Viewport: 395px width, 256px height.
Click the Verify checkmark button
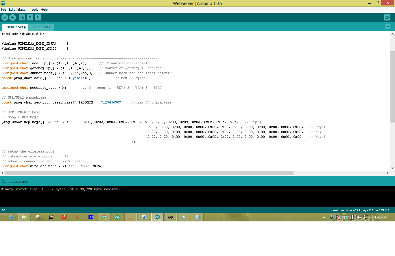5,18
